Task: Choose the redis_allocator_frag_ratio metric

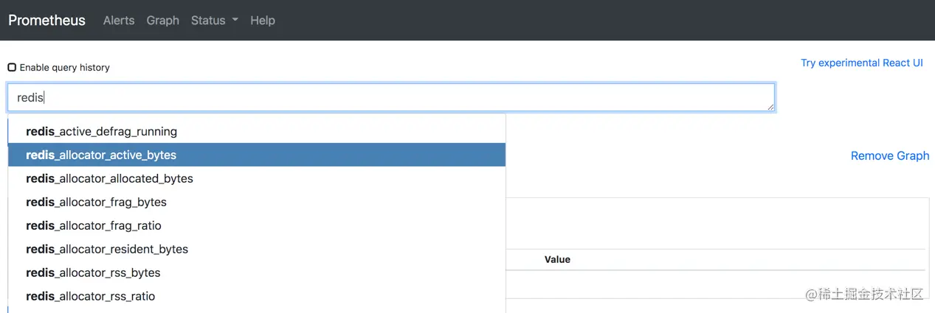Action: click(x=257, y=225)
